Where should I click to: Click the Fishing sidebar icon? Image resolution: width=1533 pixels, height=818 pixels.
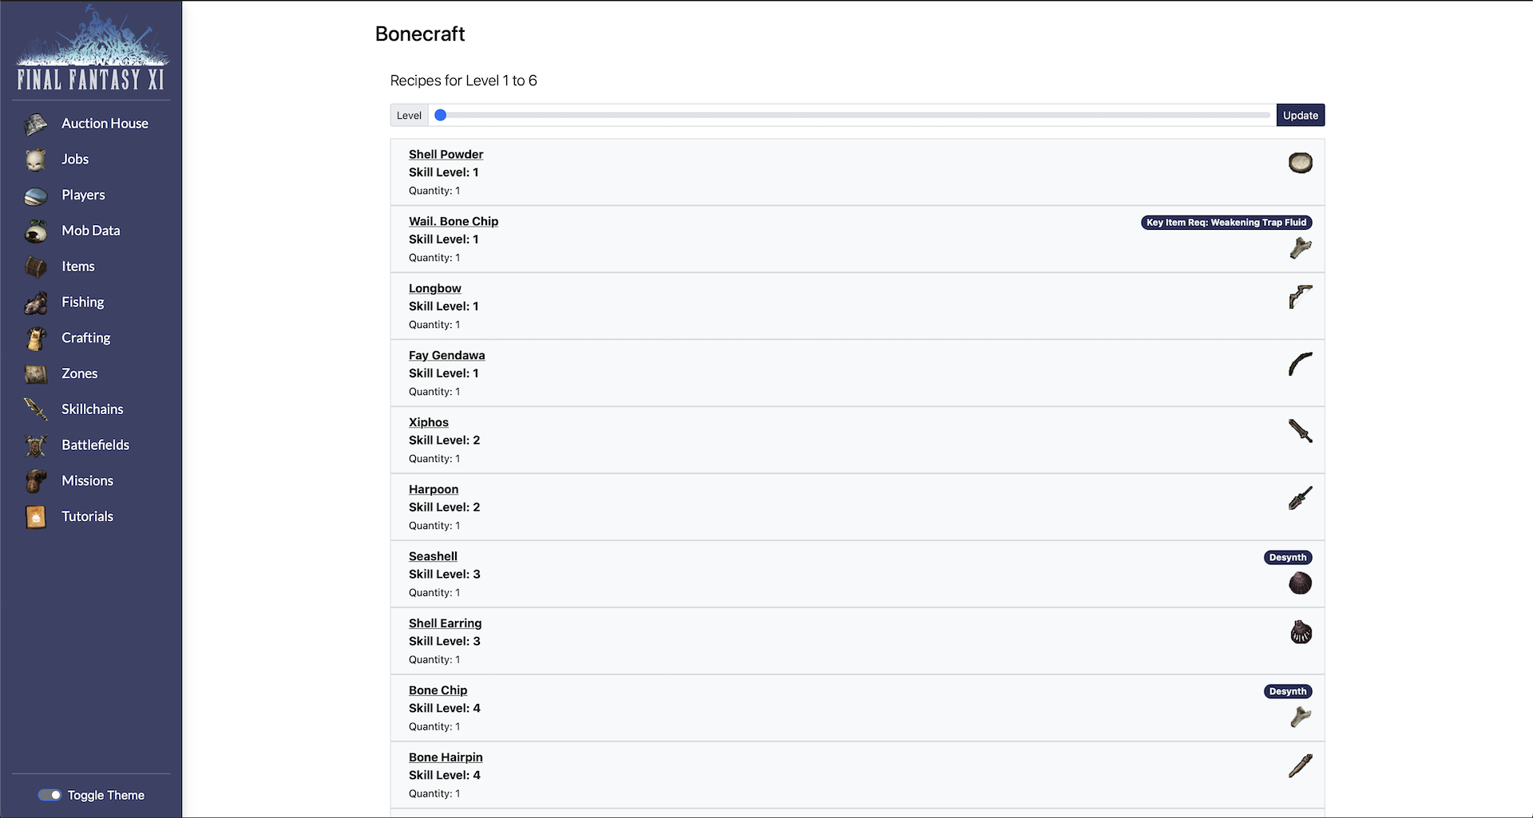(36, 302)
